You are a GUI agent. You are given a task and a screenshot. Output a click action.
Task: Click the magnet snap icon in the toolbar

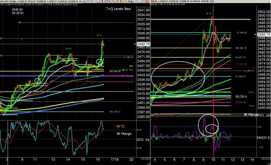(132, 1)
